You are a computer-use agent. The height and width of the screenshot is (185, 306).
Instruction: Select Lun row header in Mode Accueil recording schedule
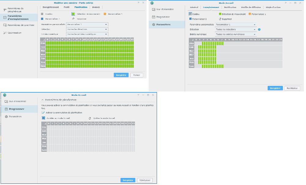pos(192,47)
